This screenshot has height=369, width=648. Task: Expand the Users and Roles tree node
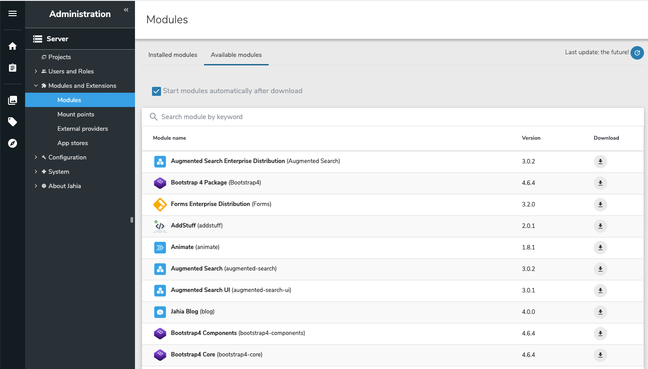[x=36, y=71]
